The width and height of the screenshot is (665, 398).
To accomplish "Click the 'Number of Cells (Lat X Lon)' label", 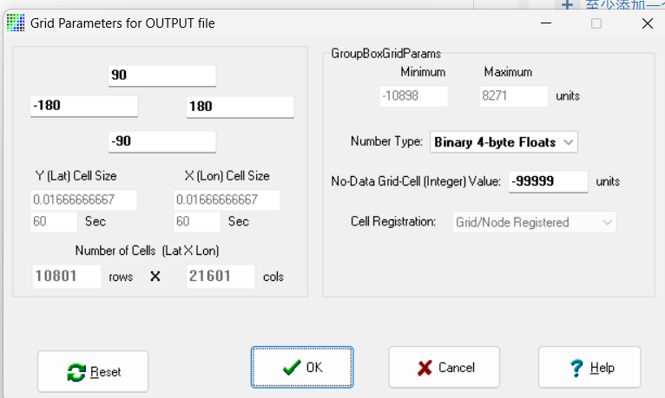I will tap(148, 251).
